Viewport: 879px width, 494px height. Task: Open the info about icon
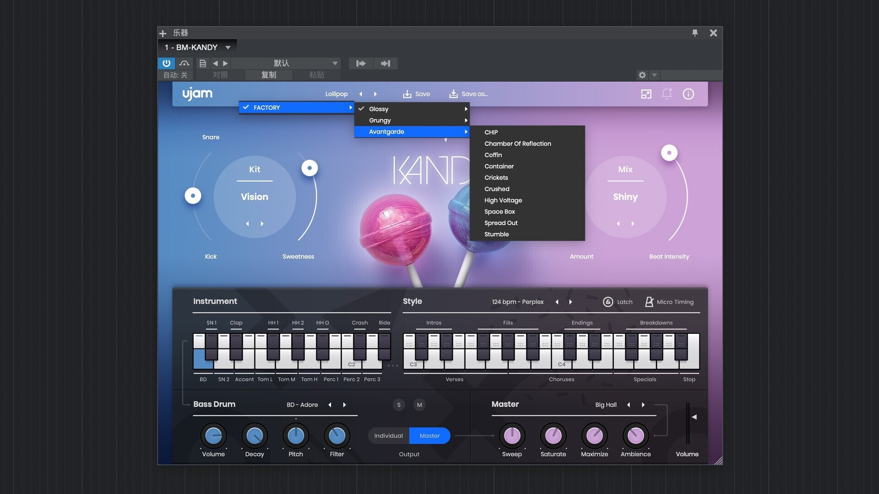tap(688, 94)
